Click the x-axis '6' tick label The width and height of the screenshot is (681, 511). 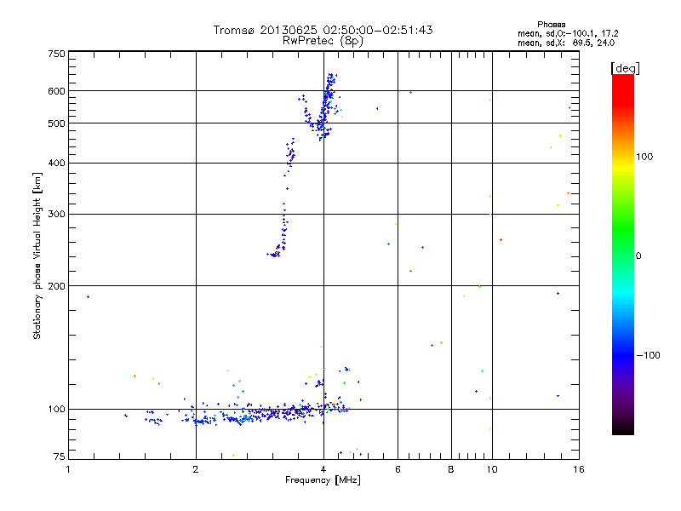coord(398,469)
